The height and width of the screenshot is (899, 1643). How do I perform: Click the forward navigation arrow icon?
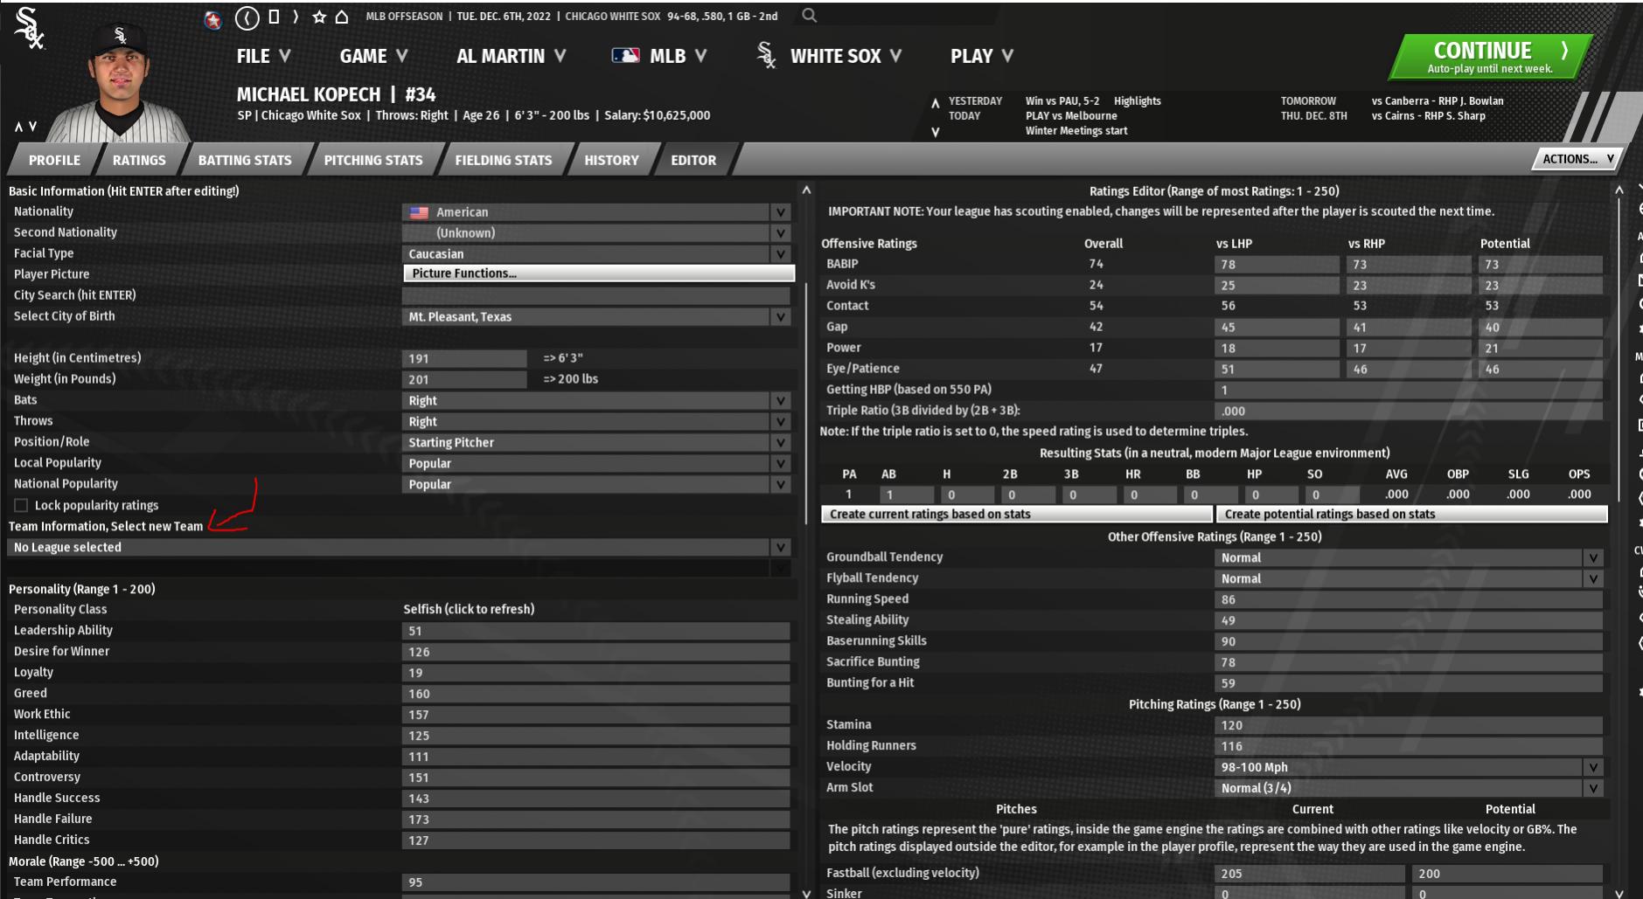tap(296, 17)
